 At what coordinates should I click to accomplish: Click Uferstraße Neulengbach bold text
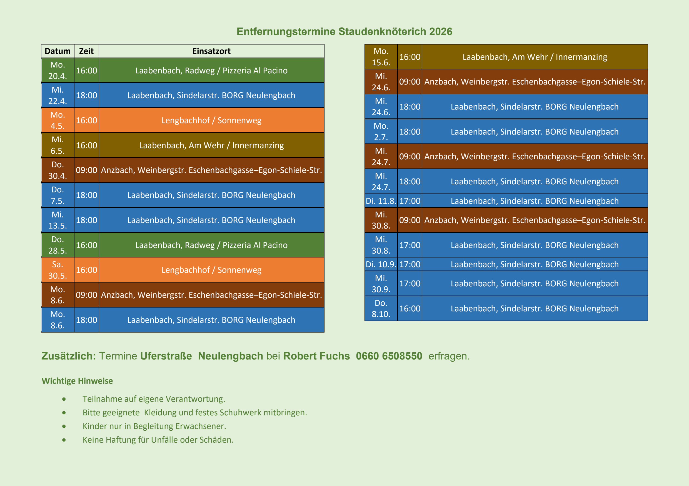[201, 356]
